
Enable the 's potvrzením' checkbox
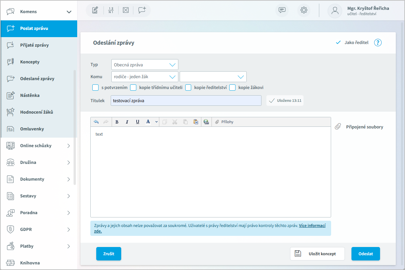[x=96, y=88]
